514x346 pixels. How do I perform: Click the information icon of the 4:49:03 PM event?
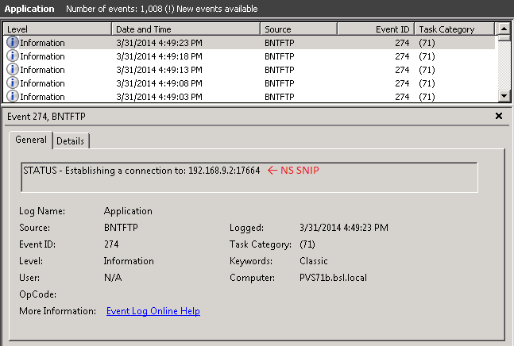tap(12, 97)
